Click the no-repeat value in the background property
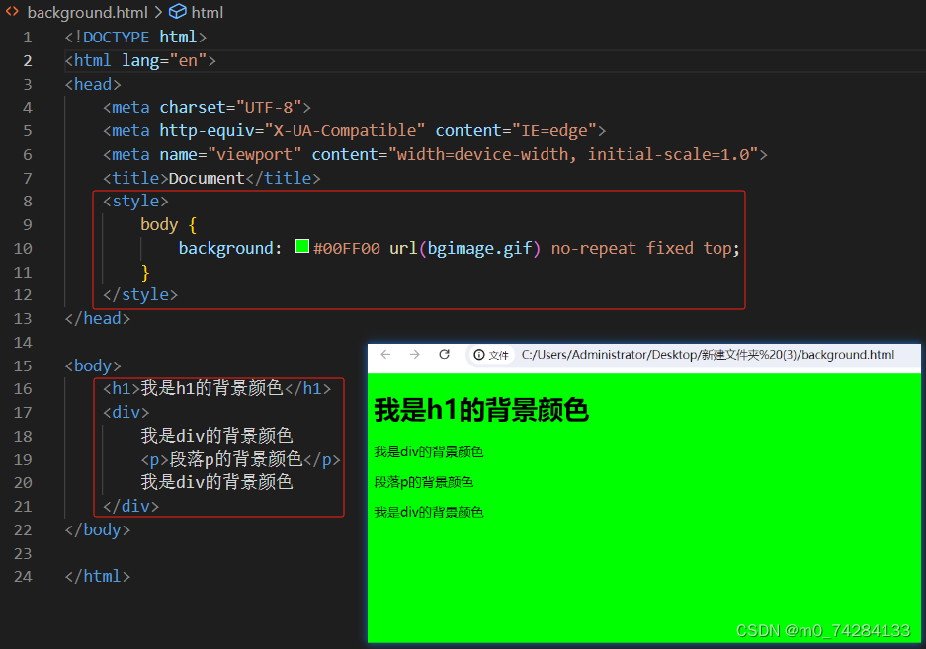This screenshot has height=649, width=926. [593, 246]
